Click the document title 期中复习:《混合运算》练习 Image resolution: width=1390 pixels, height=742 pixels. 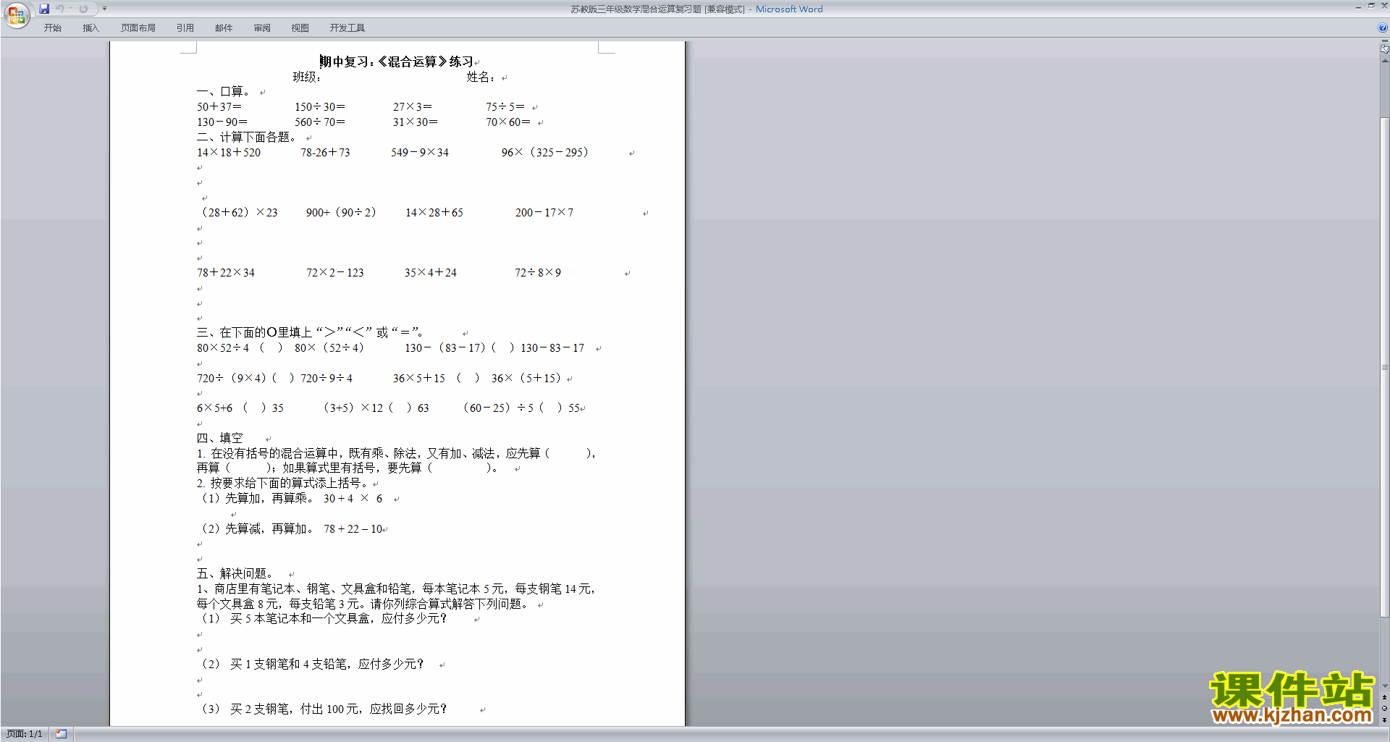[396, 62]
